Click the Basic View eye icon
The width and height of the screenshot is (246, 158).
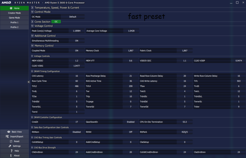[x=9, y=132]
